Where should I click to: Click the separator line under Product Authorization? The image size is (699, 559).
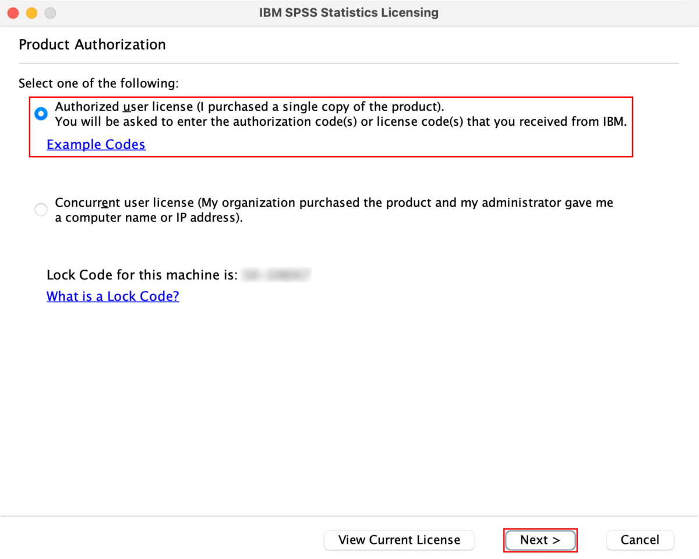click(x=348, y=63)
